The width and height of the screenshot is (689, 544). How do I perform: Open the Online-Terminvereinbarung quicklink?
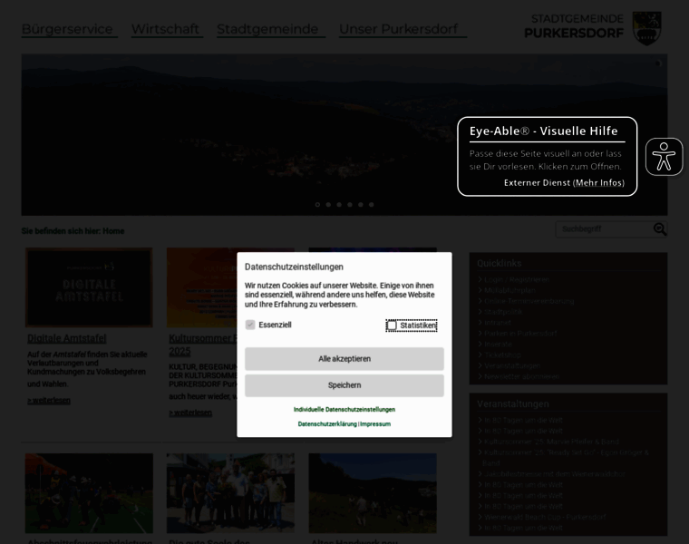tap(529, 301)
